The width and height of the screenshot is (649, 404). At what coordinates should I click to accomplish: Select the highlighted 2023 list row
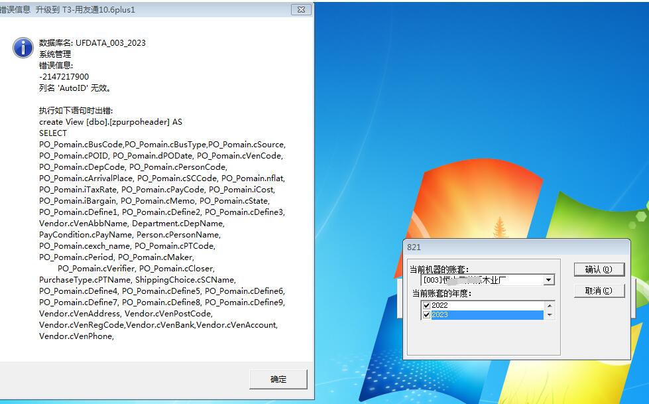487,315
